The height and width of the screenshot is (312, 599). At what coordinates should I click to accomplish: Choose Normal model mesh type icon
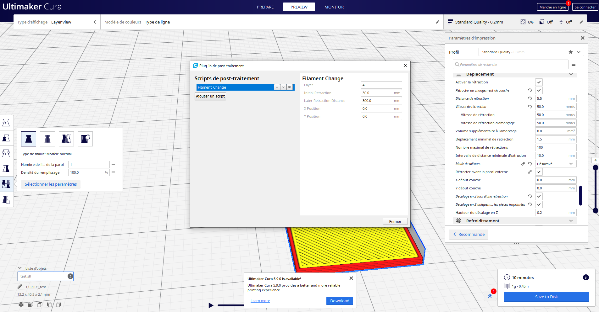coord(29,139)
